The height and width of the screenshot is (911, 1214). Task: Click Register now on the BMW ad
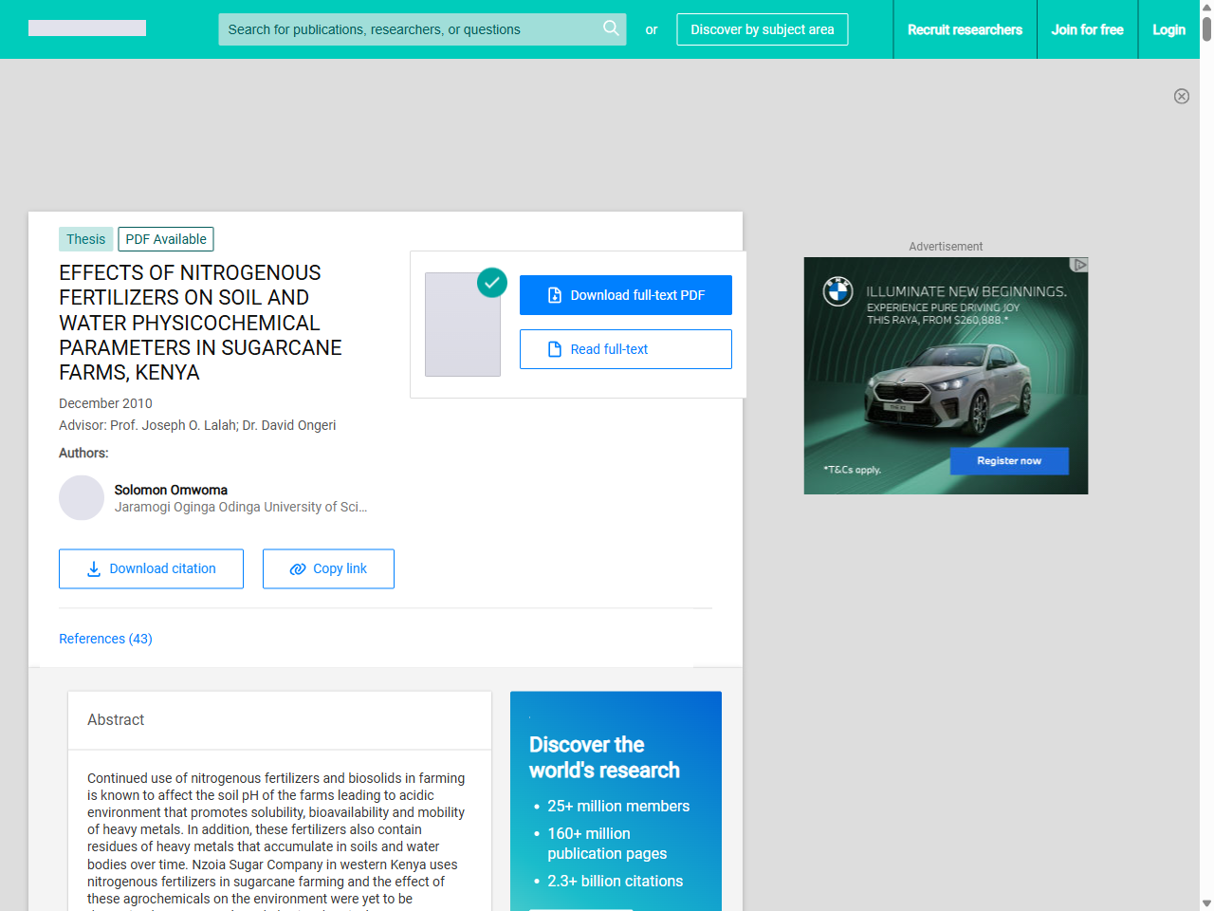(1008, 460)
